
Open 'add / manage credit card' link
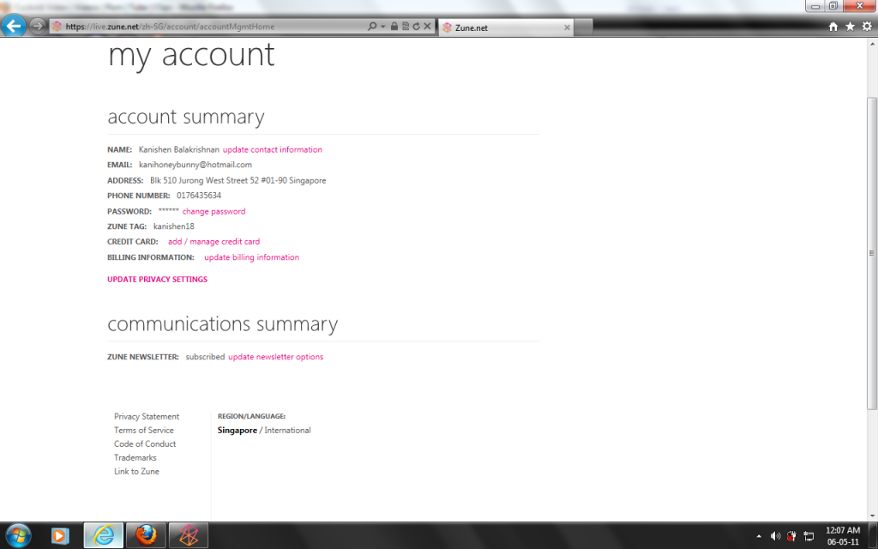tap(213, 242)
